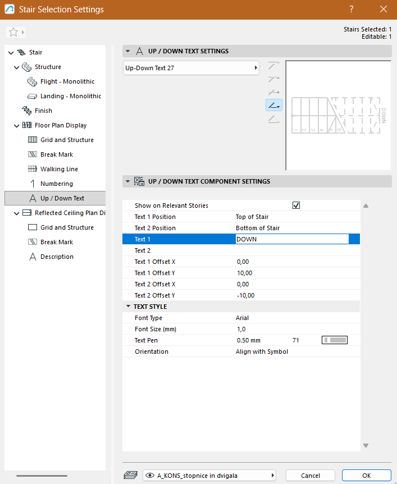Image resolution: width=397 pixels, height=484 pixels.
Task: Select the fifth stair symbol type icon
Action: (x=274, y=119)
